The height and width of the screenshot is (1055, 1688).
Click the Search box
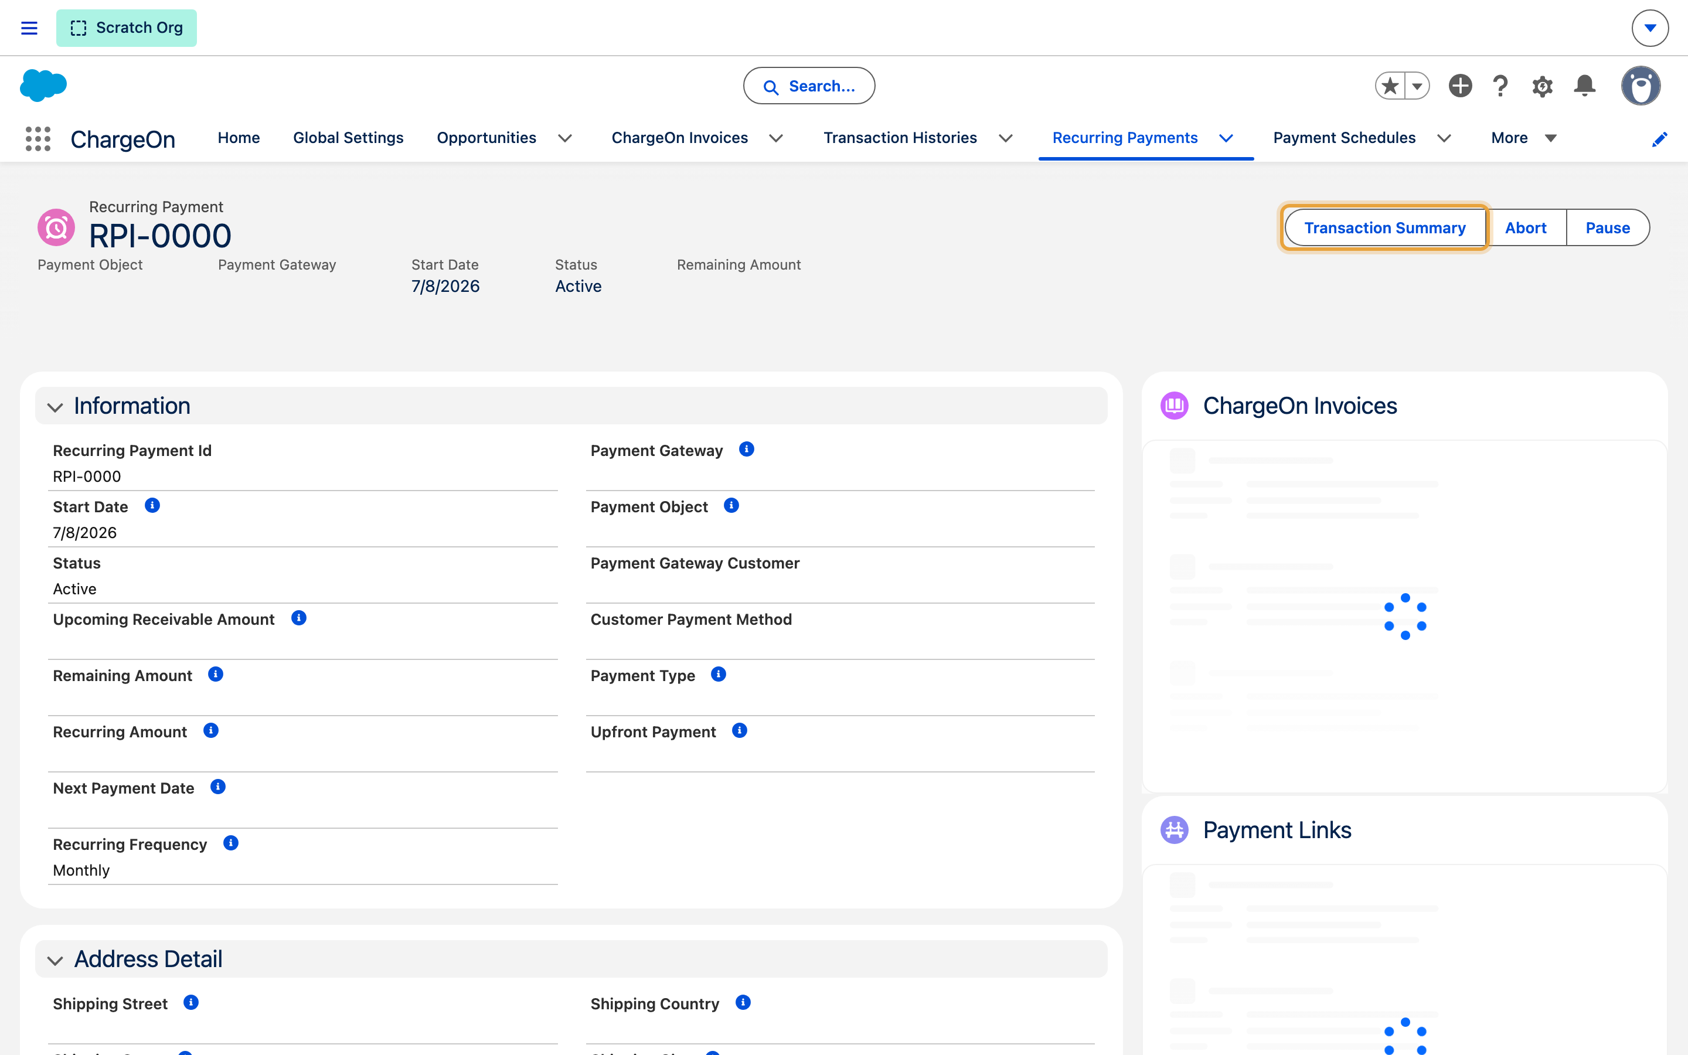pos(808,86)
